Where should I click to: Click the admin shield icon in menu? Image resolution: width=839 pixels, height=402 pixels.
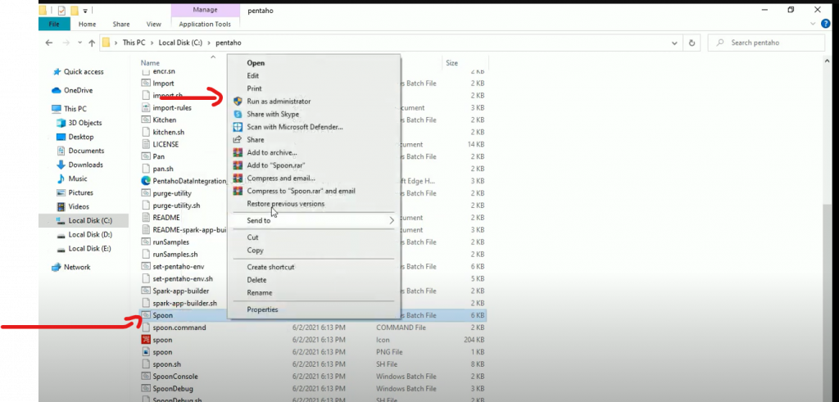[238, 101]
